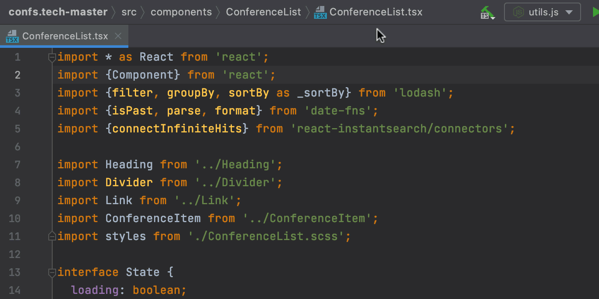Click 'src' in the breadcrumb bar
Image resolution: width=599 pixels, height=299 pixels.
point(129,12)
